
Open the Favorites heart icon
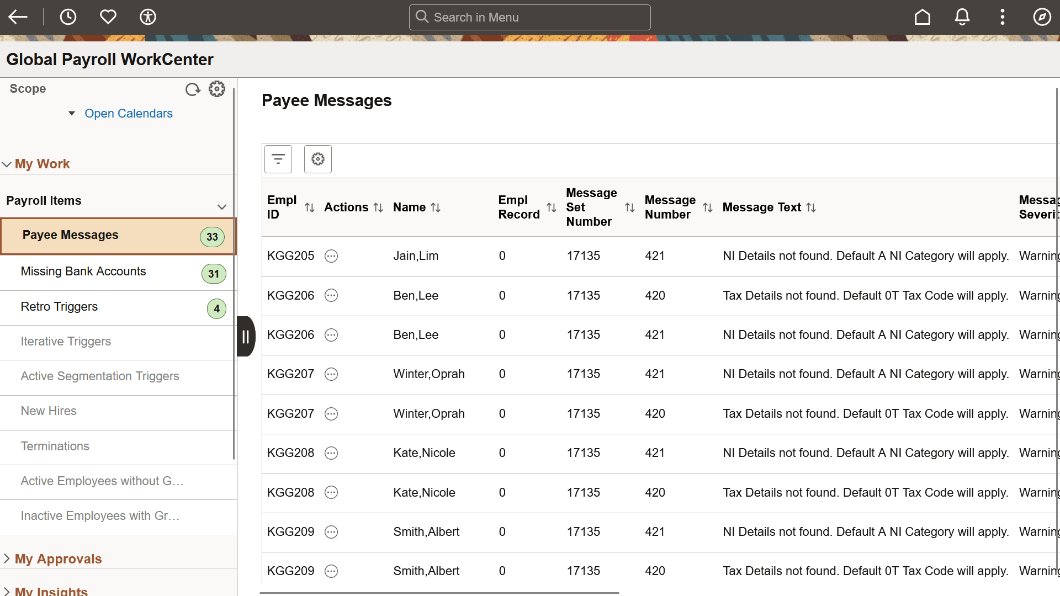pyautogui.click(x=108, y=17)
